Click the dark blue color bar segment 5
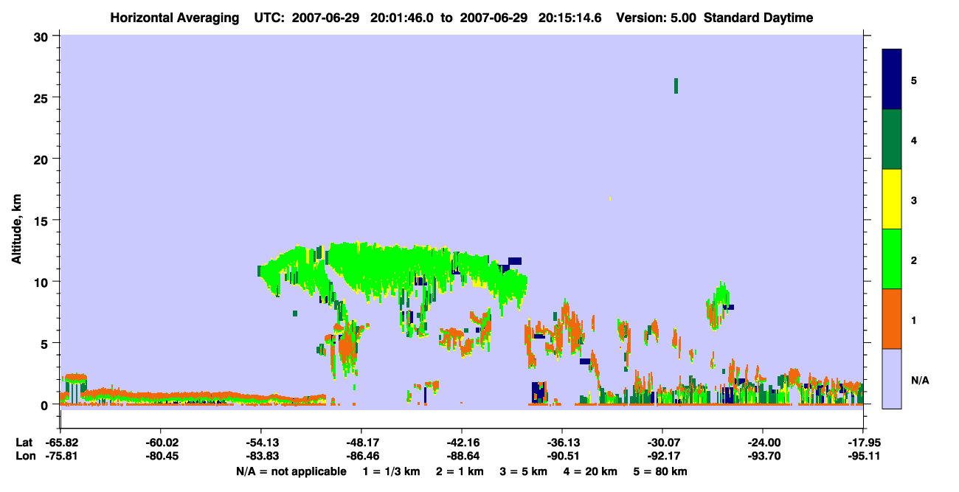The width and height of the screenshot is (959, 492). coord(892,80)
